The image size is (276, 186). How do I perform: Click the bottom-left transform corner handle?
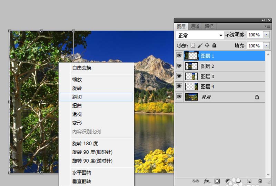[10, 173]
